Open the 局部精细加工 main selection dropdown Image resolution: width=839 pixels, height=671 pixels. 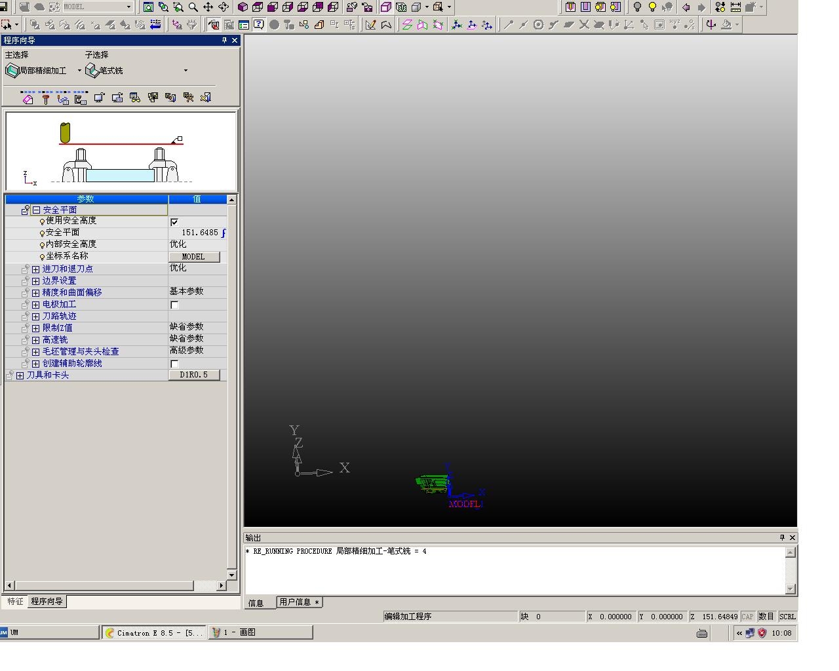click(x=79, y=71)
